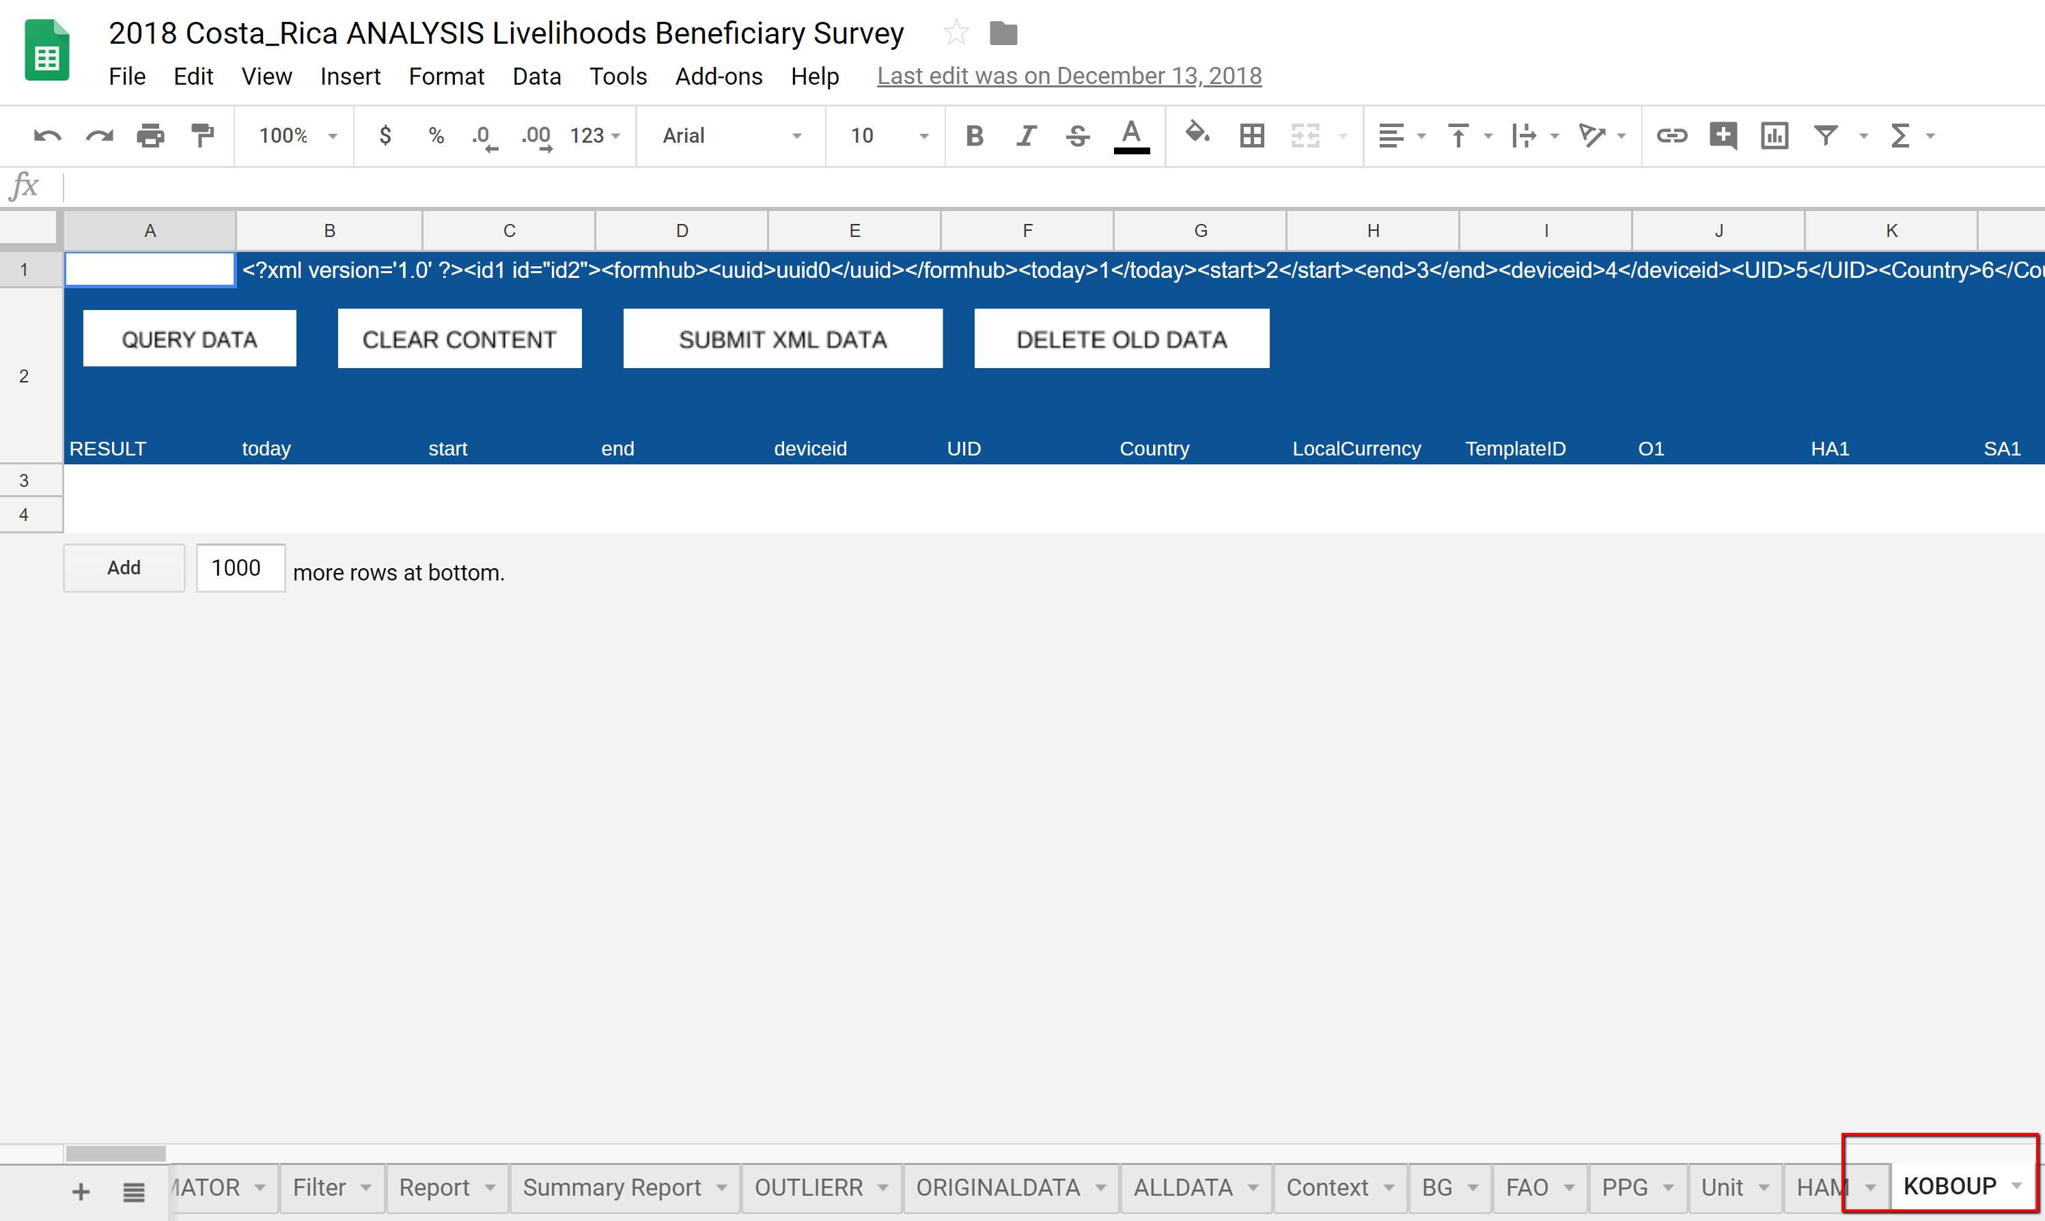Format as currency with dollar icon

(x=385, y=136)
